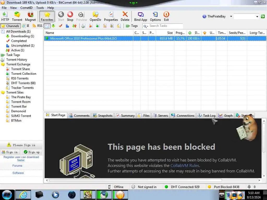Filter by Uncompleted tasks blue icon
The width and height of the screenshot is (267, 200).
(x=68, y=26)
